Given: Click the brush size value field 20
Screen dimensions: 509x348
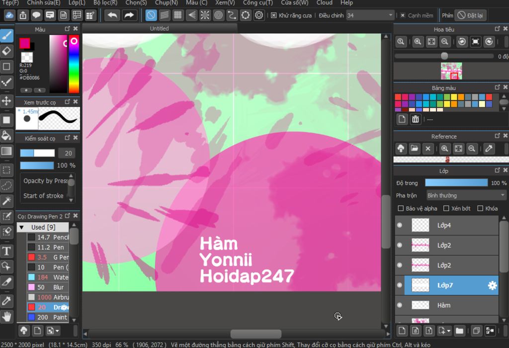Looking at the screenshot, I should click(x=67, y=153).
